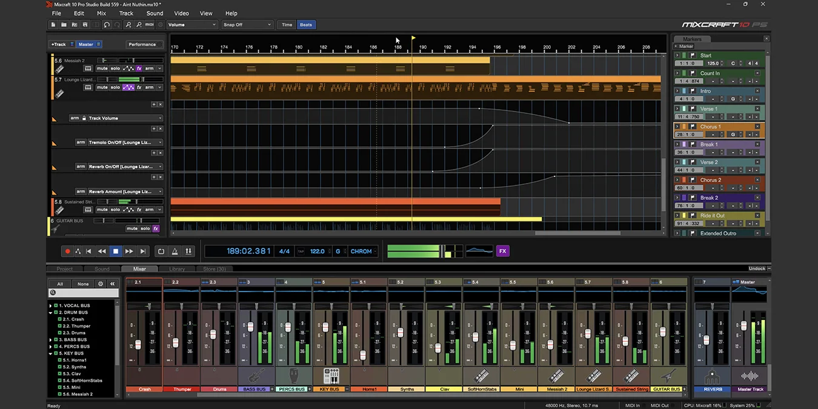This screenshot has height=409, width=818.
Task: Click the metronome icon in the transport bar
Action: pos(173,250)
